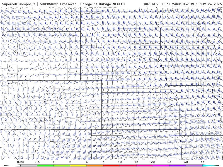Click the '00Z GFS' model run label
This screenshot has width=223, height=167.
[151, 4]
